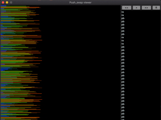Click the '<<' rewind button
The height and width of the screenshot is (120, 161).
(126, 8)
